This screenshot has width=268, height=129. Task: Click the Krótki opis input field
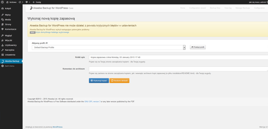point(178,58)
